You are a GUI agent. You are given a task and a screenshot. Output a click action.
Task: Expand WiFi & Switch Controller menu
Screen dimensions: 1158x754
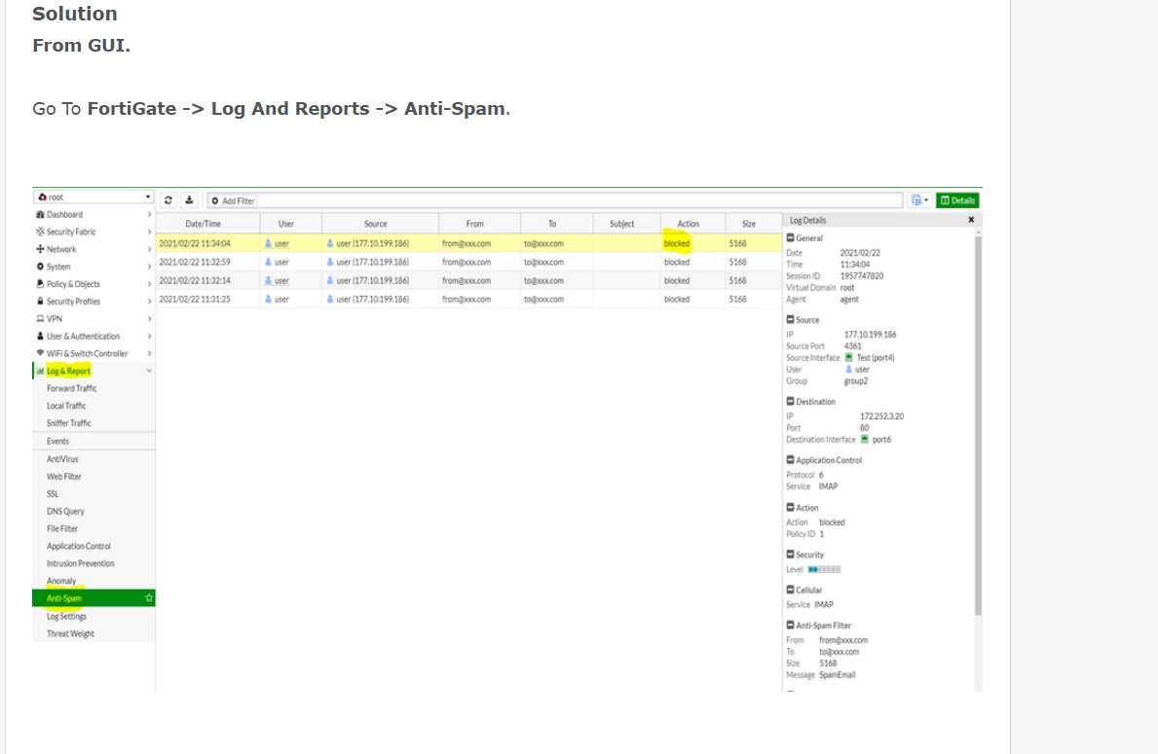[x=93, y=353]
